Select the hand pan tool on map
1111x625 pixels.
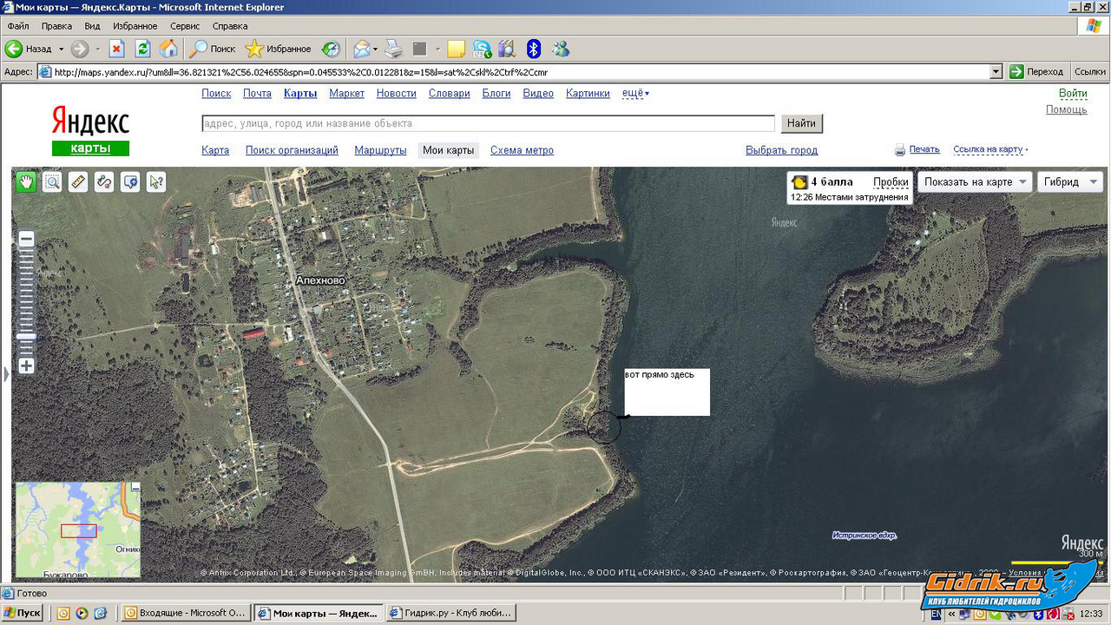point(26,182)
